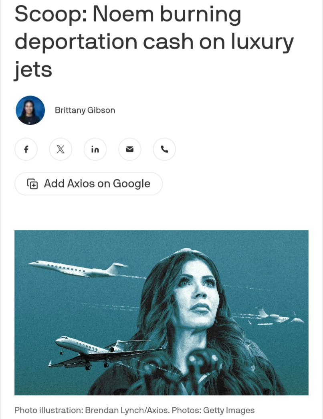Share the article on LinkedIn
The image size is (323, 419).
(95, 149)
